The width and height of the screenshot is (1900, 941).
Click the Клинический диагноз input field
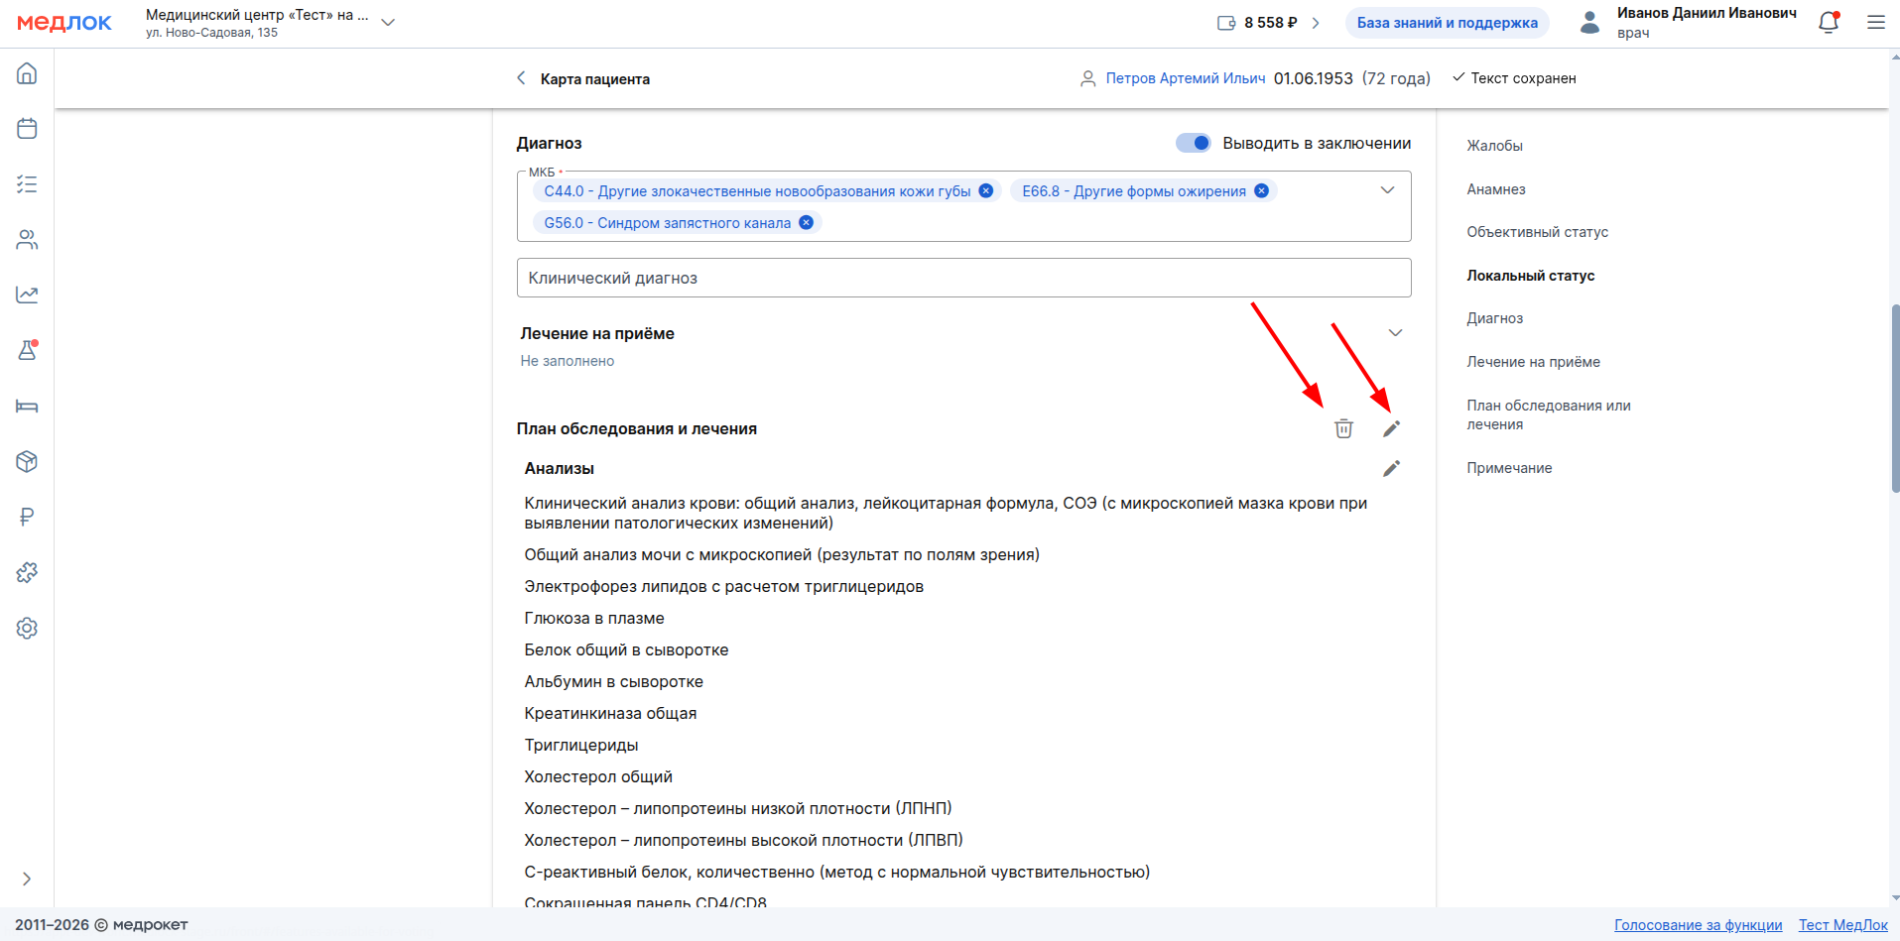[x=962, y=278]
